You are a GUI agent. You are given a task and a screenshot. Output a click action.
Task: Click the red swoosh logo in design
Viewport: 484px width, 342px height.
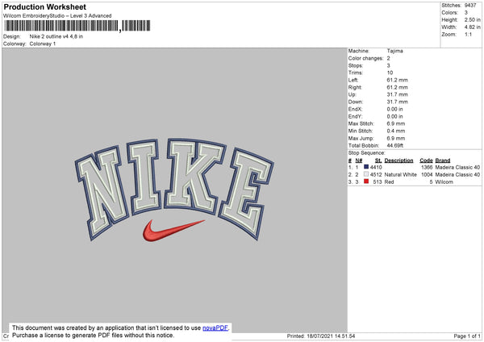(x=173, y=230)
